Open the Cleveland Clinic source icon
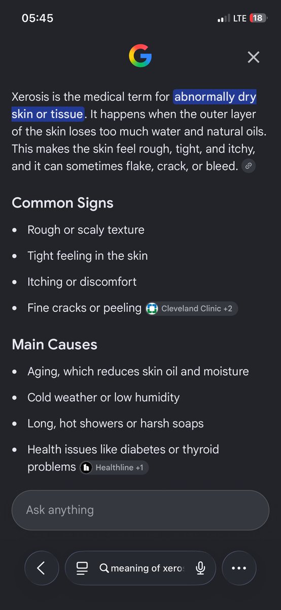 coord(152,309)
